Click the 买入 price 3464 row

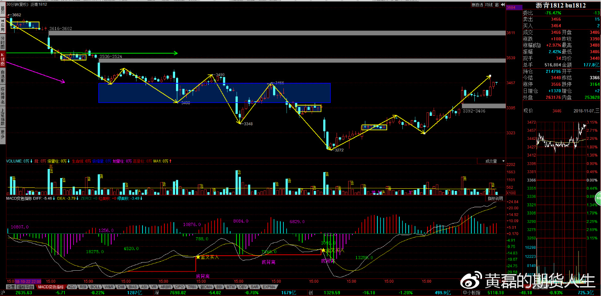click(x=561, y=26)
